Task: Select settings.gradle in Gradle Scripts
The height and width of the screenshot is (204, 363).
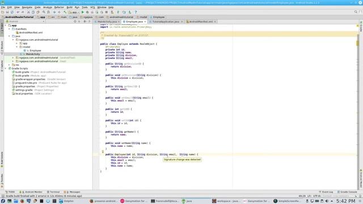Action: [24, 90]
